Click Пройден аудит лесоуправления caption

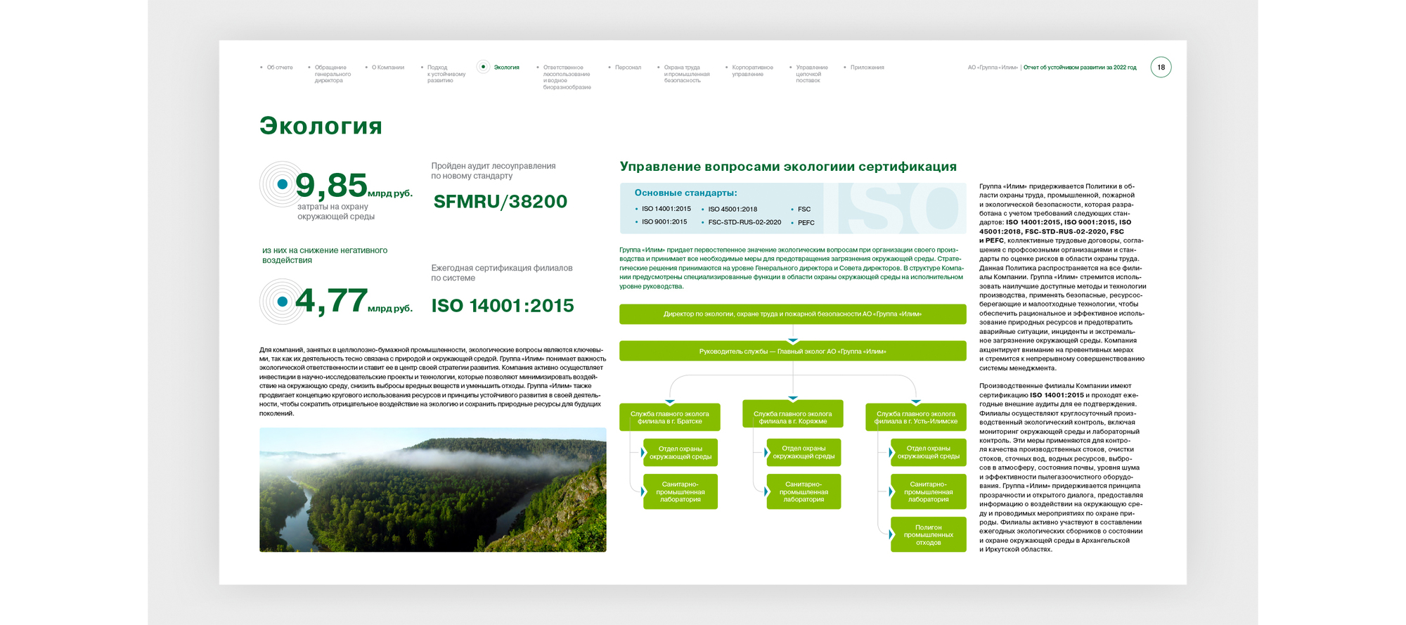coord(494,171)
